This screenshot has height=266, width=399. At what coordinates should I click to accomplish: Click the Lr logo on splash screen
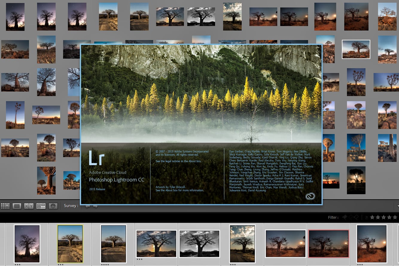(96, 158)
